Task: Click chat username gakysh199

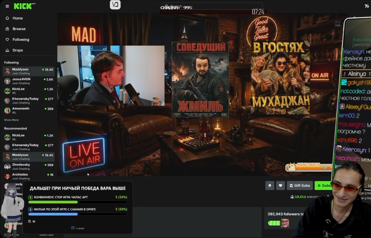Action: 359,82
